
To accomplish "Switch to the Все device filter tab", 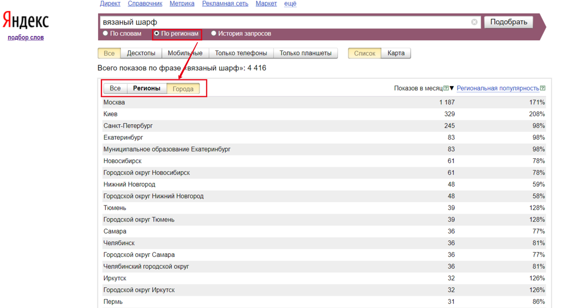I will pyautogui.click(x=109, y=53).
